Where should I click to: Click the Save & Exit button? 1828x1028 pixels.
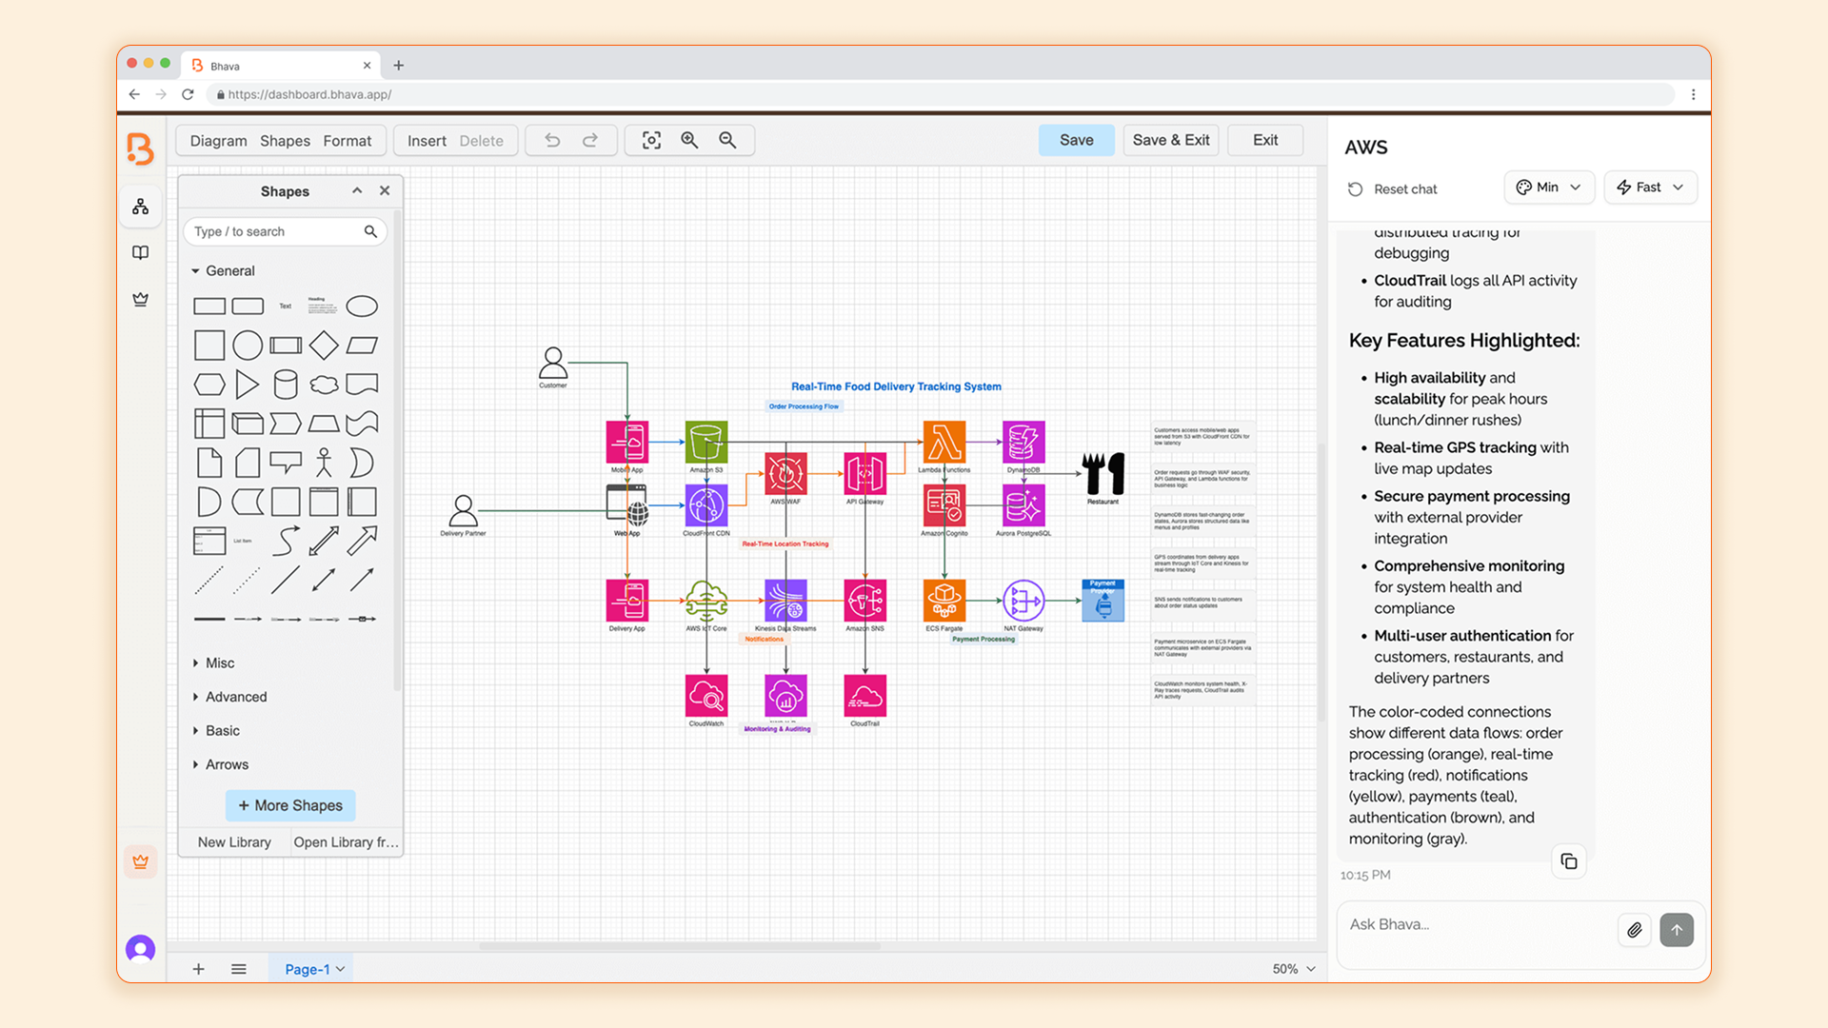click(1170, 140)
